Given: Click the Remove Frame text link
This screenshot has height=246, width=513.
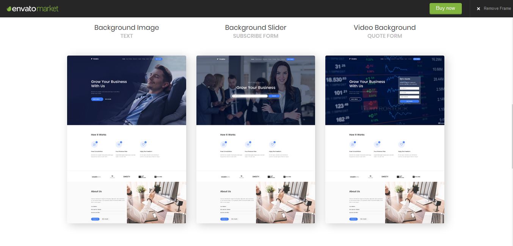Looking at the screenshot, I should pyautogui.click(x=497, y=8).
